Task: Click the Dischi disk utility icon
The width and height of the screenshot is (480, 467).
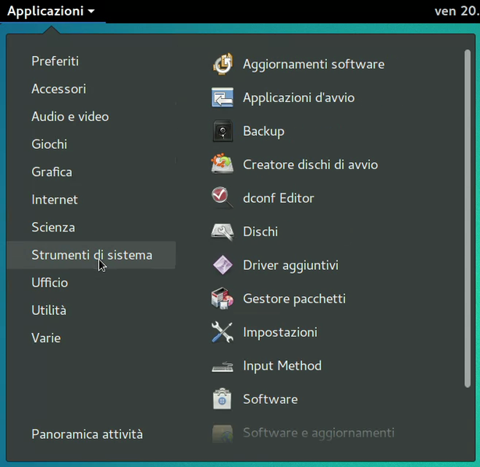Action: pyautogui.click(x=222, y=232)
